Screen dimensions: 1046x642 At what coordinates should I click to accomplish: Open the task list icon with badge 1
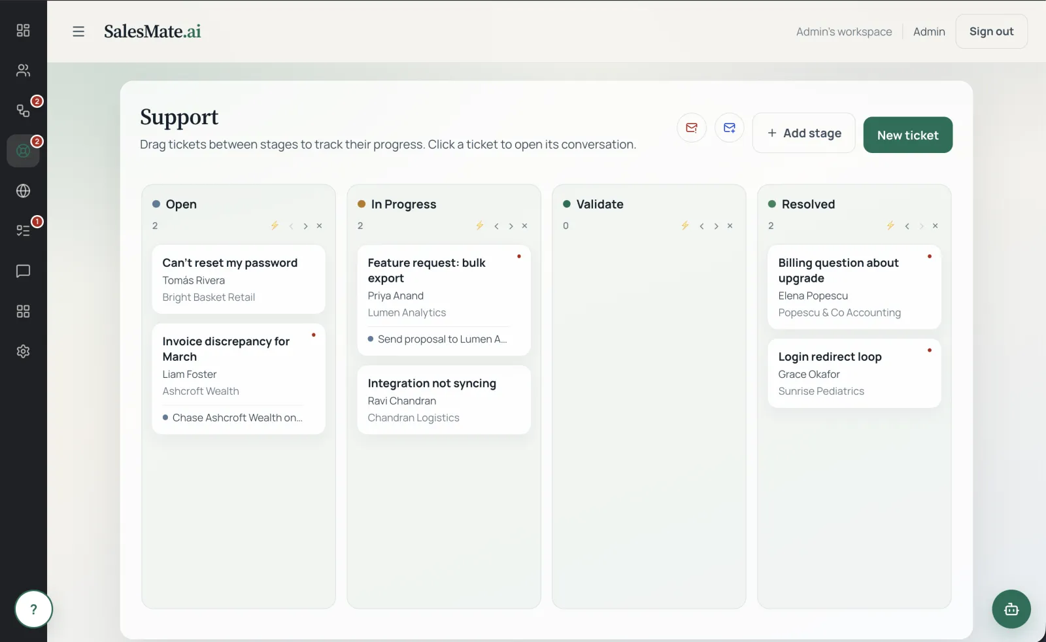pos(23,231)
